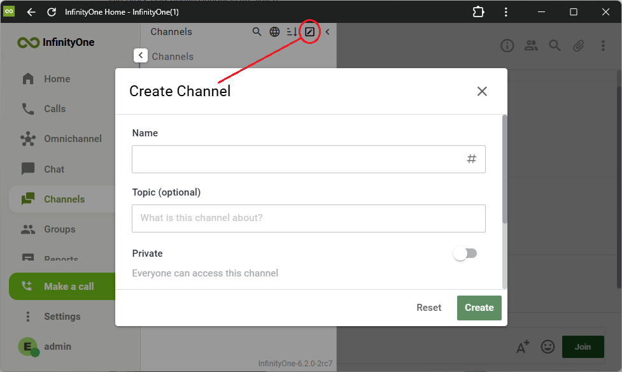This screenshot has height=372, width=622.
Task: Open Settings in the sidebar
Action: tap(64, 317)
